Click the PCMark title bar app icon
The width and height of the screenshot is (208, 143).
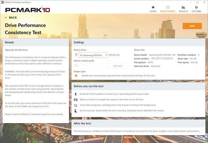[x=2, y=2]
